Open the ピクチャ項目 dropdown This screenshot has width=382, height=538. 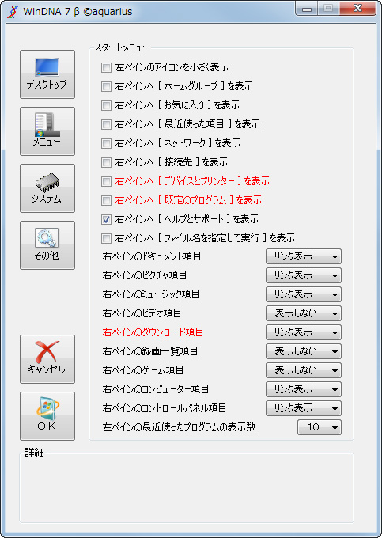click(304, 275)
